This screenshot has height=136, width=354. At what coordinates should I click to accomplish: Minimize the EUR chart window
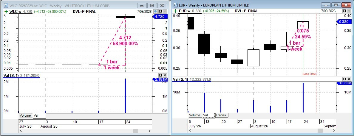click(x=326, y=5)
